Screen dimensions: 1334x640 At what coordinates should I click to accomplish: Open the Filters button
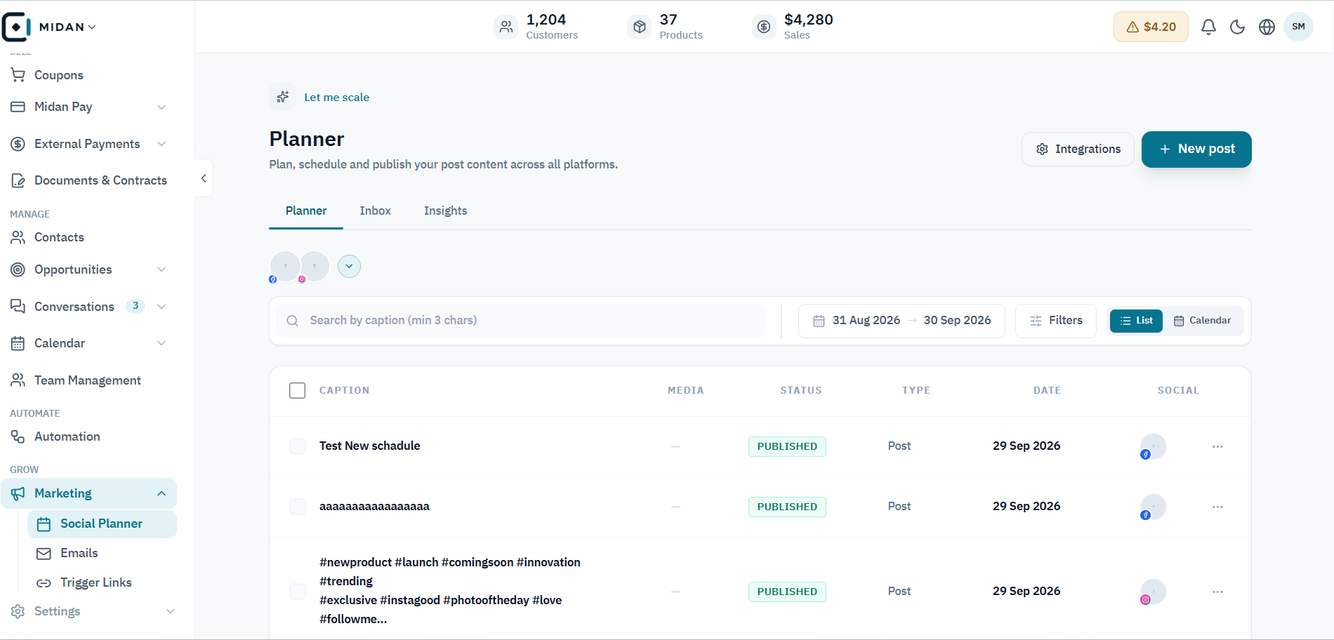coord(1055,321)
